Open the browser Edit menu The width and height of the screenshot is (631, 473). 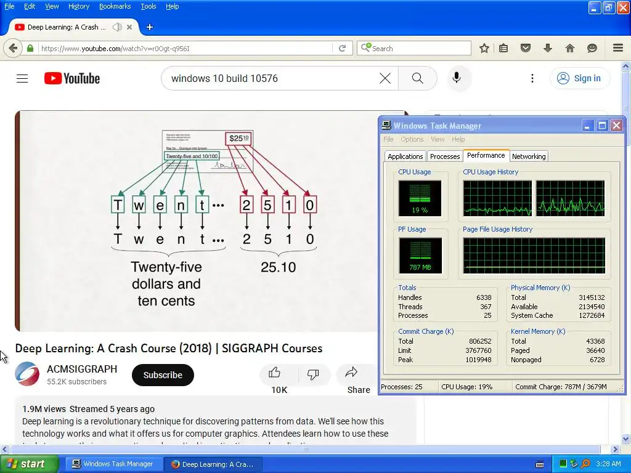coord(30,6)
